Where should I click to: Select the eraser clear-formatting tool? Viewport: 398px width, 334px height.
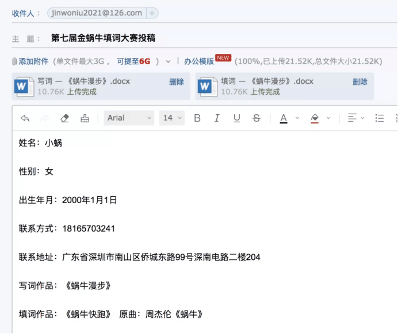(x=64, y=118)
